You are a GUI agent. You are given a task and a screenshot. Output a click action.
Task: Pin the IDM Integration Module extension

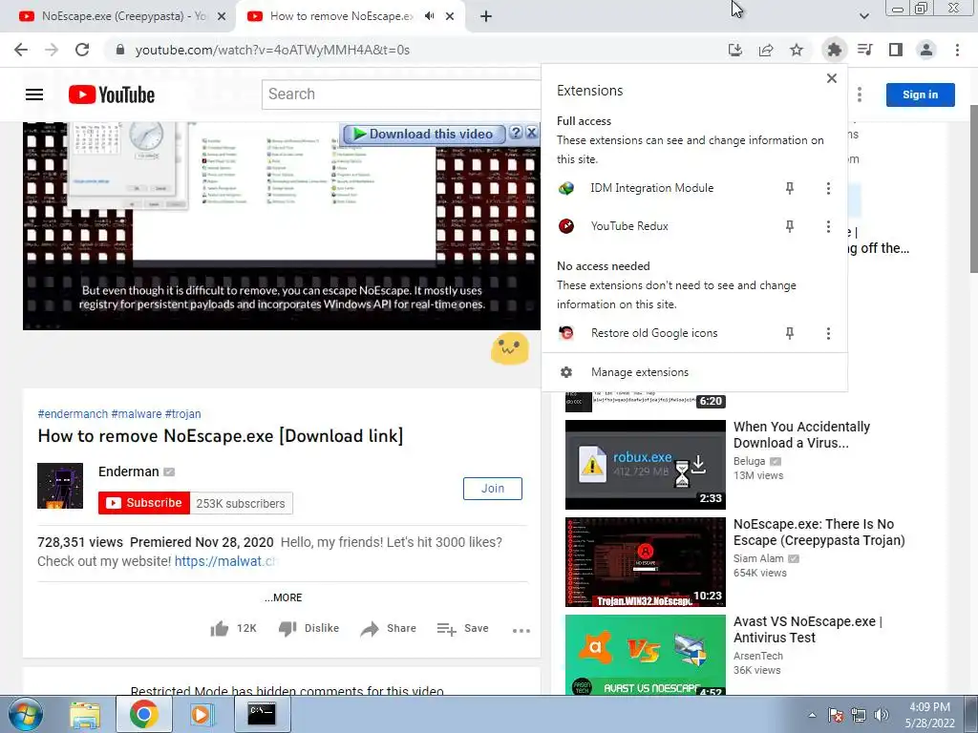(x=790, y=188)
